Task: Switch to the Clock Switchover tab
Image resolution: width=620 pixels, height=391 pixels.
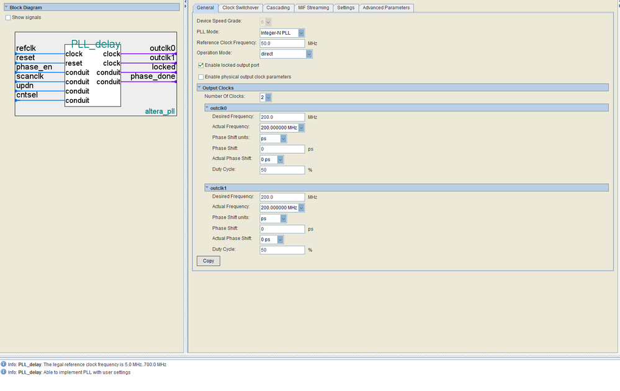Action: tap(240, 8)
